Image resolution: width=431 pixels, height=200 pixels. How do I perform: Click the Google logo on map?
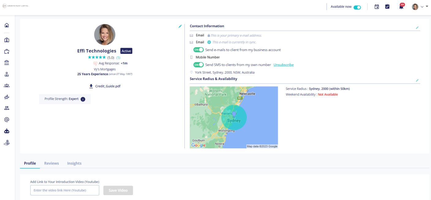pyautogui.click(x=198, y=145)
